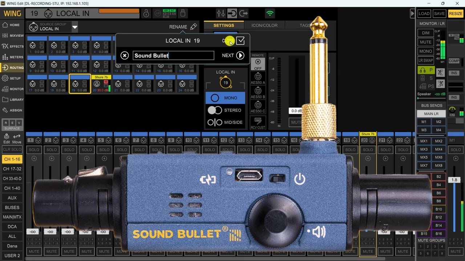Viewport: 465px width, 261px height.
Task: Toggle the monitor MUTE button
Action: pyautogui.click(x=425, y=42)
